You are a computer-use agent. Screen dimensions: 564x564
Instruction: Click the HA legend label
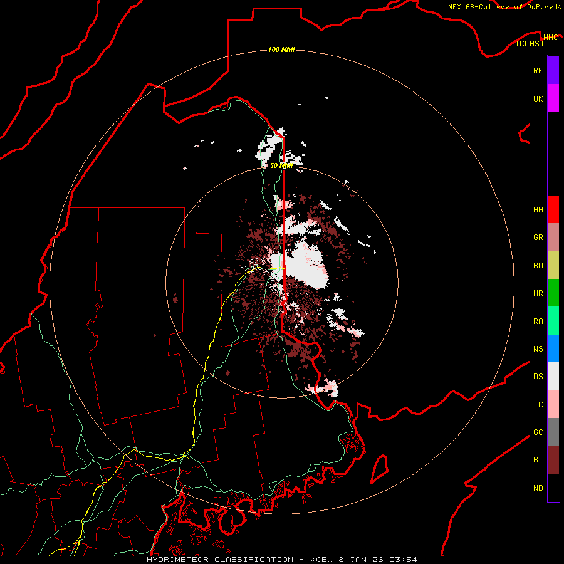pos(538,210)
